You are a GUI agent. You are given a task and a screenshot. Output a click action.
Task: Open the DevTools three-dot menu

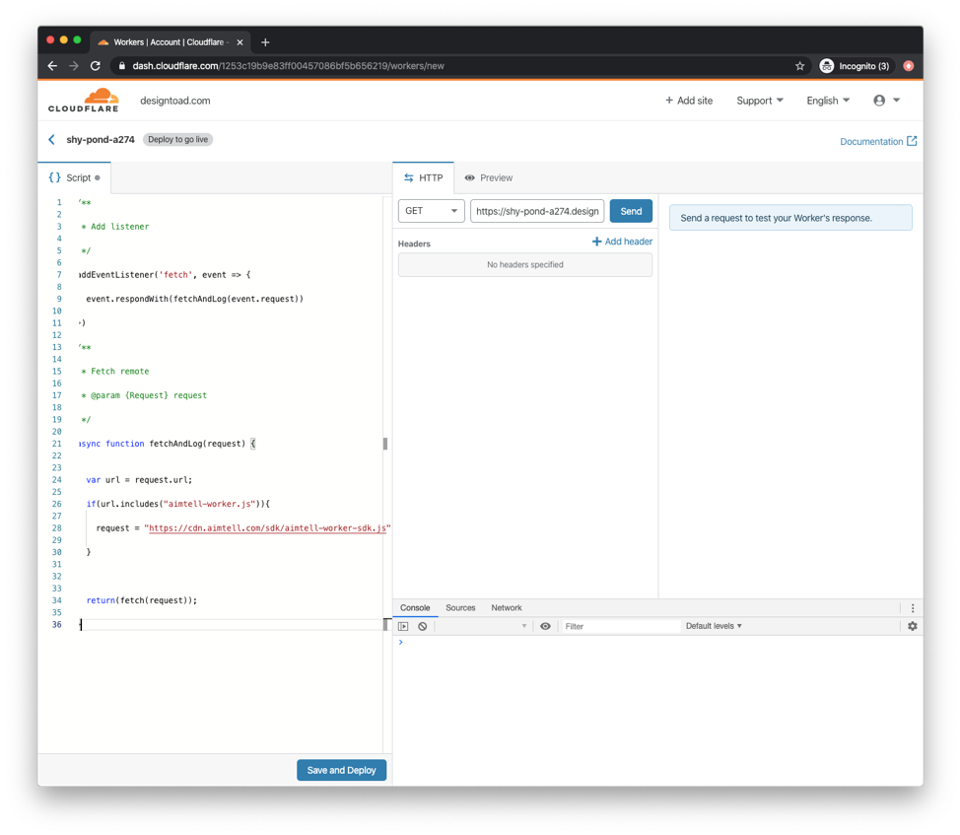(x=912, y=608)
